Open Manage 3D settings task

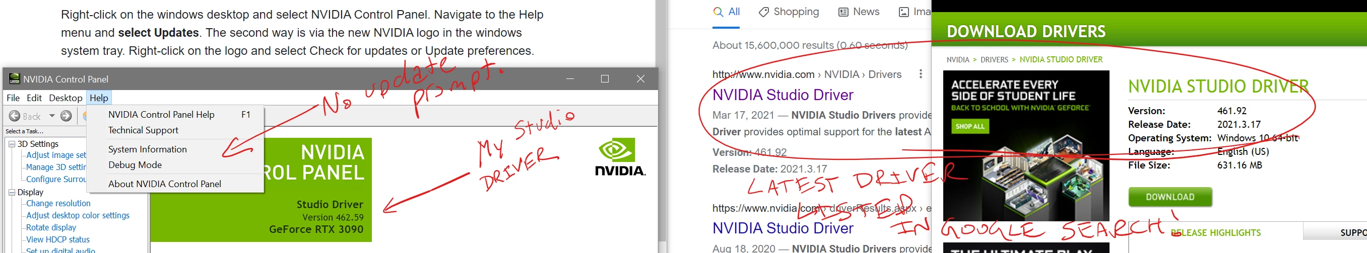(x=56, y=167)
